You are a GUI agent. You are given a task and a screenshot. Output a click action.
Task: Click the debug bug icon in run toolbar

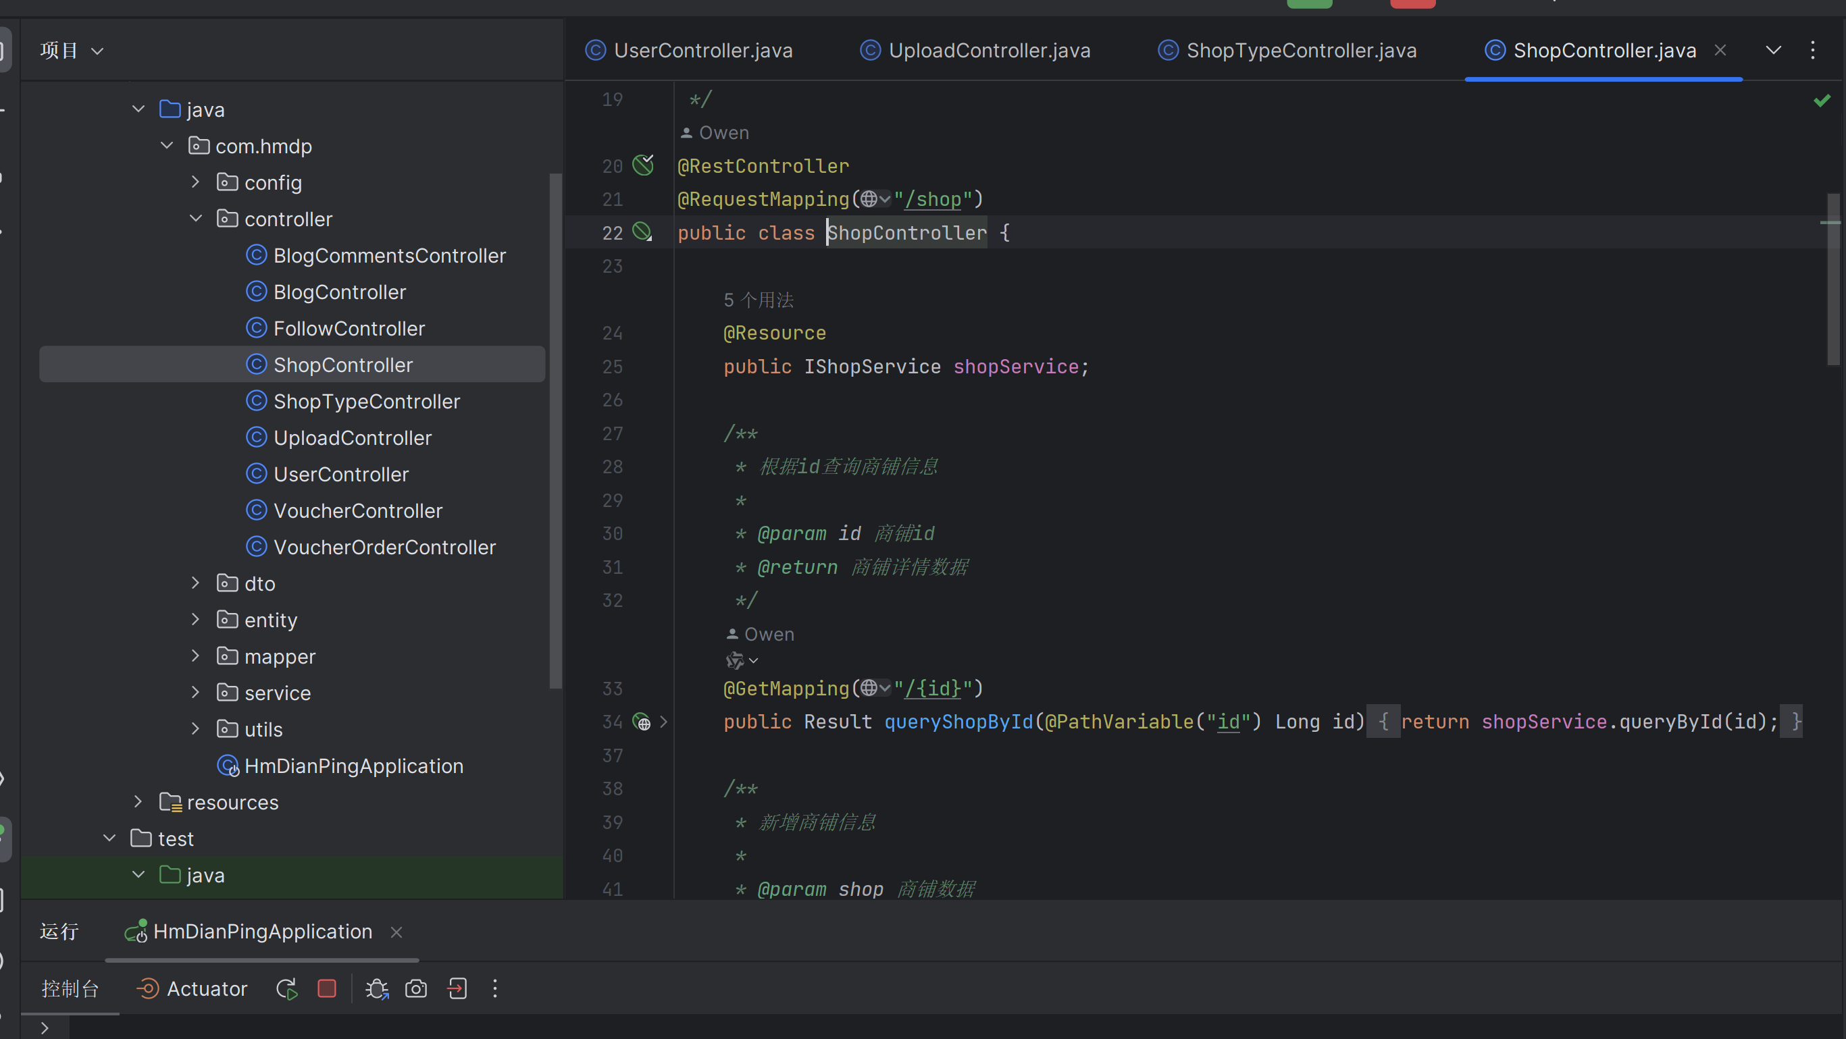point(377,989)
